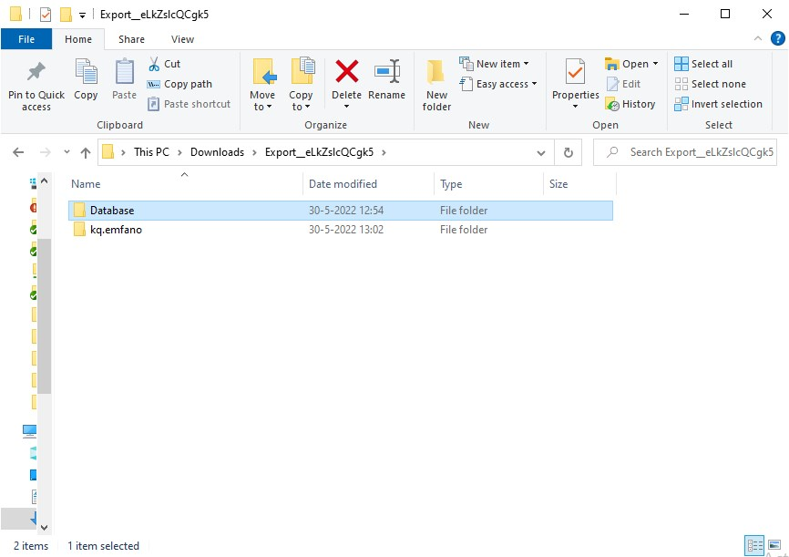Click Export__eLkZsIcQCgk5 in address bar
Image resolution: width=789 pixels, height=557 pixels.
[x=319, y=152]
